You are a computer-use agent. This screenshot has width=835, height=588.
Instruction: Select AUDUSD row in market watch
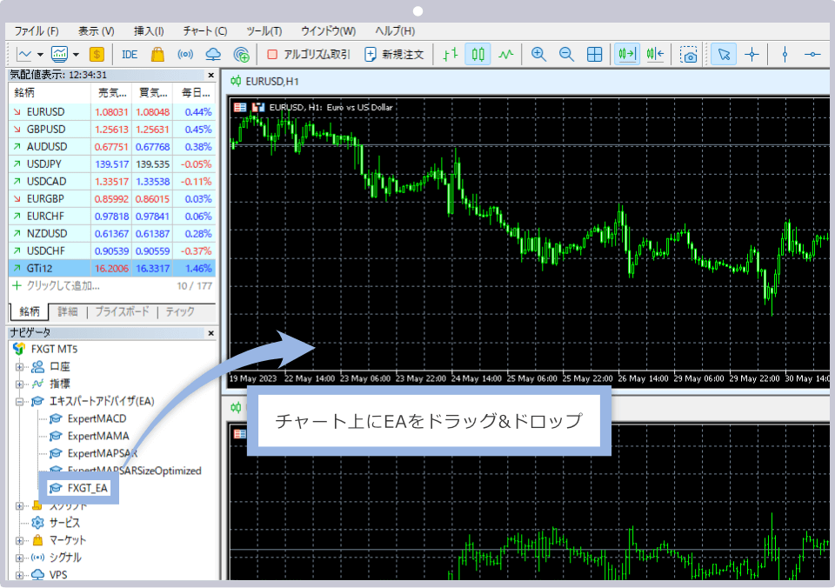pos(112,146)
